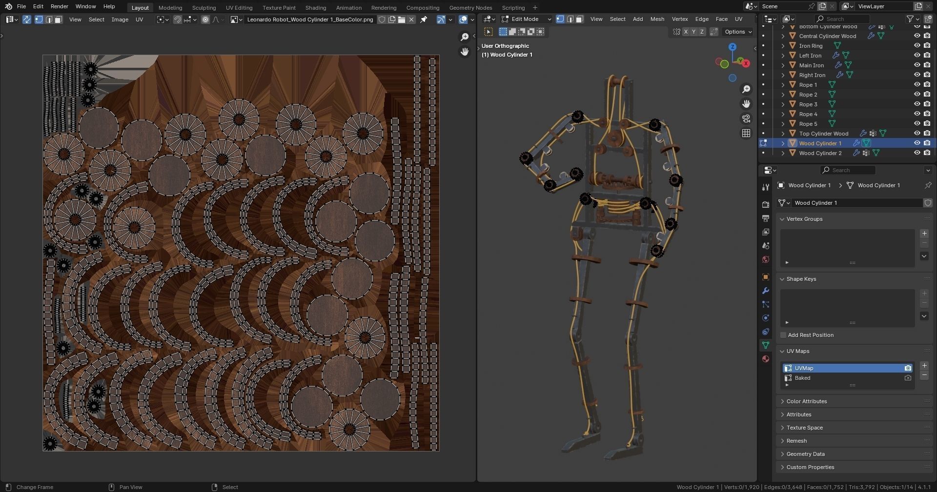Enable edge select mode in viewport

click(x=570, y=19)
